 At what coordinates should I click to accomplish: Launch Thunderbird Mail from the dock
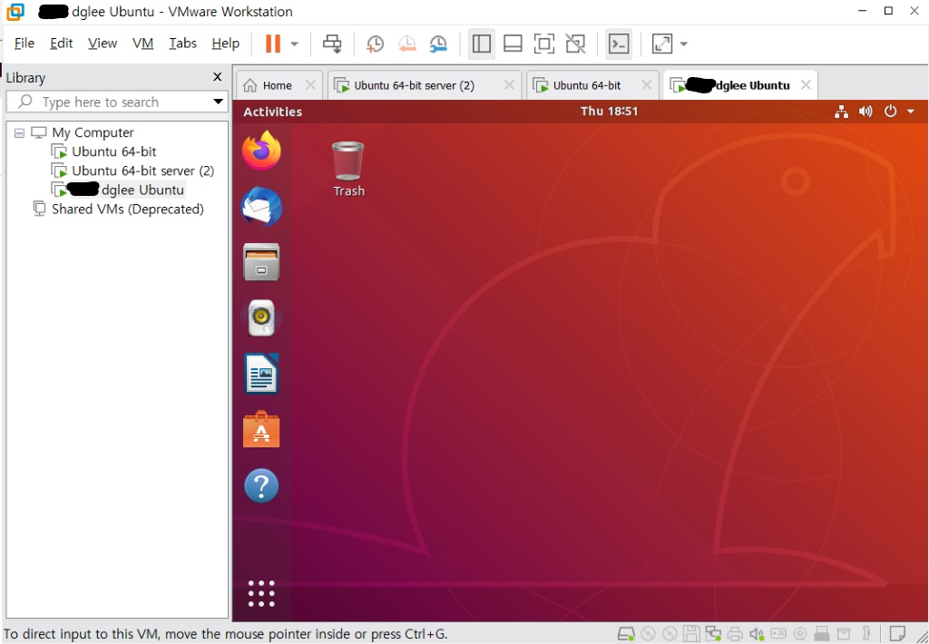[261, 207]
